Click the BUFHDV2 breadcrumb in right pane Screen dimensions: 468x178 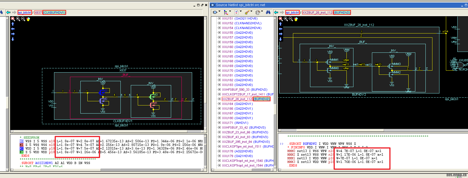pyautogui.click(x=342, y=13)
